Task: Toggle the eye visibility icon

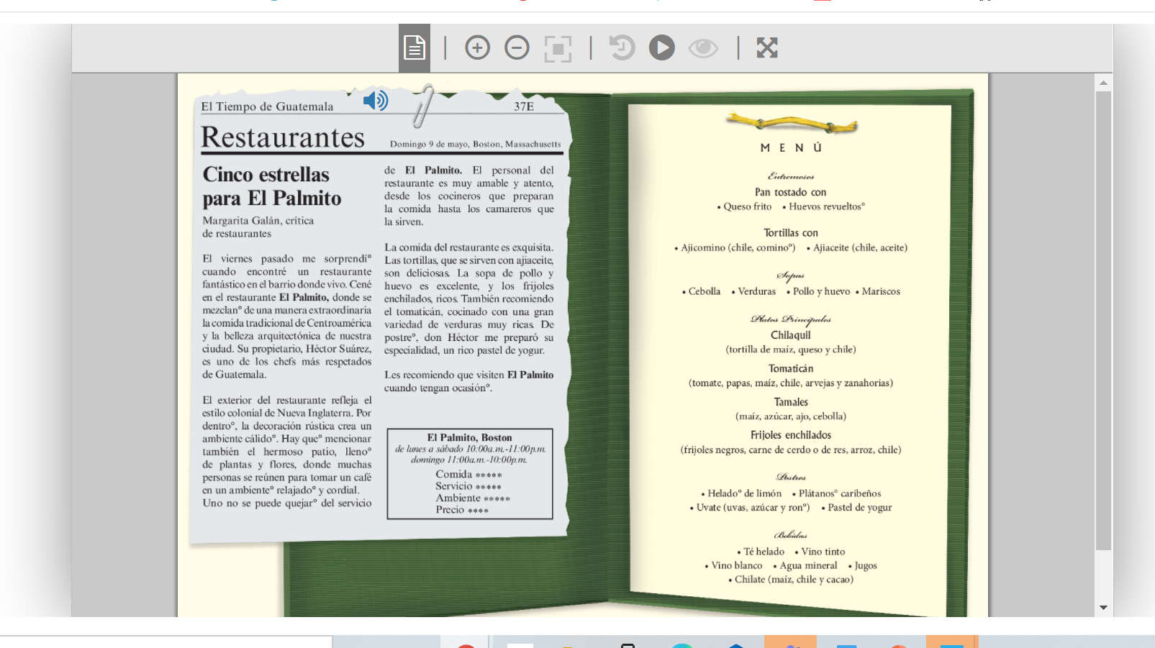Action: [702, 48]
